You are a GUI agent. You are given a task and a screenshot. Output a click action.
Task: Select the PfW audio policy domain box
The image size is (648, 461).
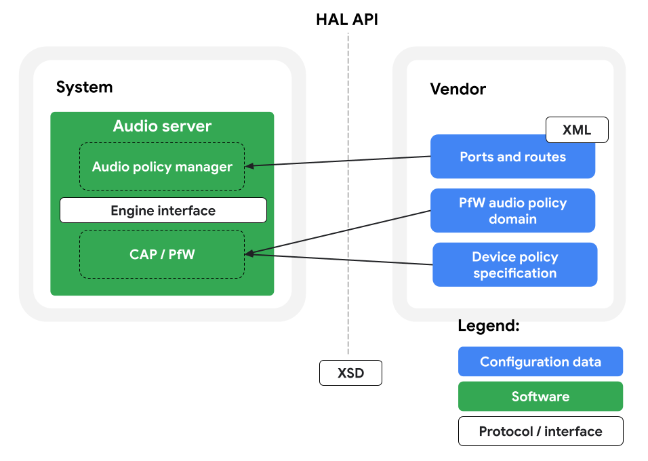pos(512,211)
